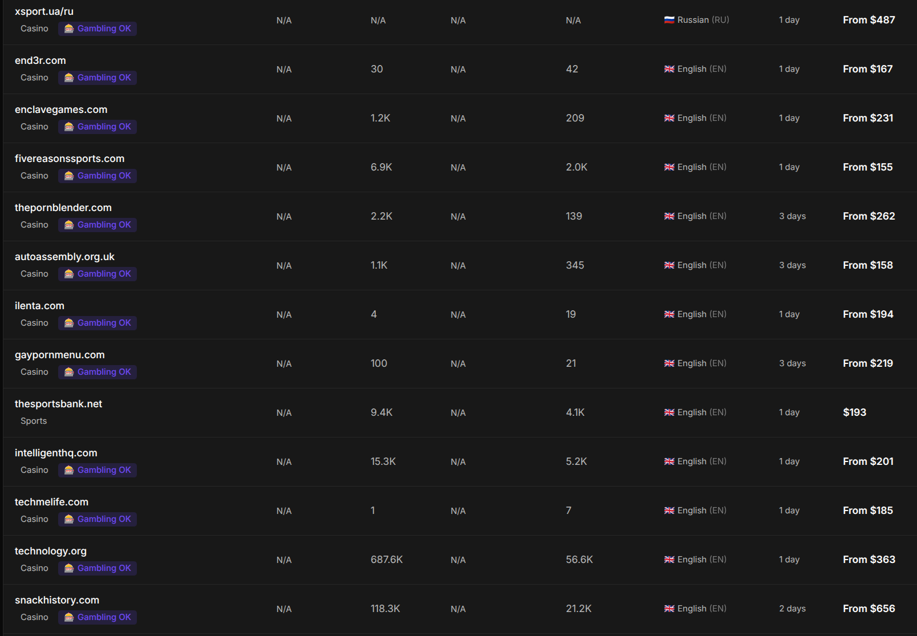
Task: Click the slot machine icon under end3r.com
Action: click(x=69, y=78)
